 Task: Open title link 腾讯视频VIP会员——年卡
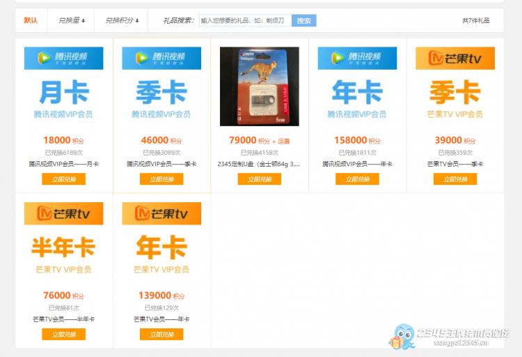click(x=357, y=164)
